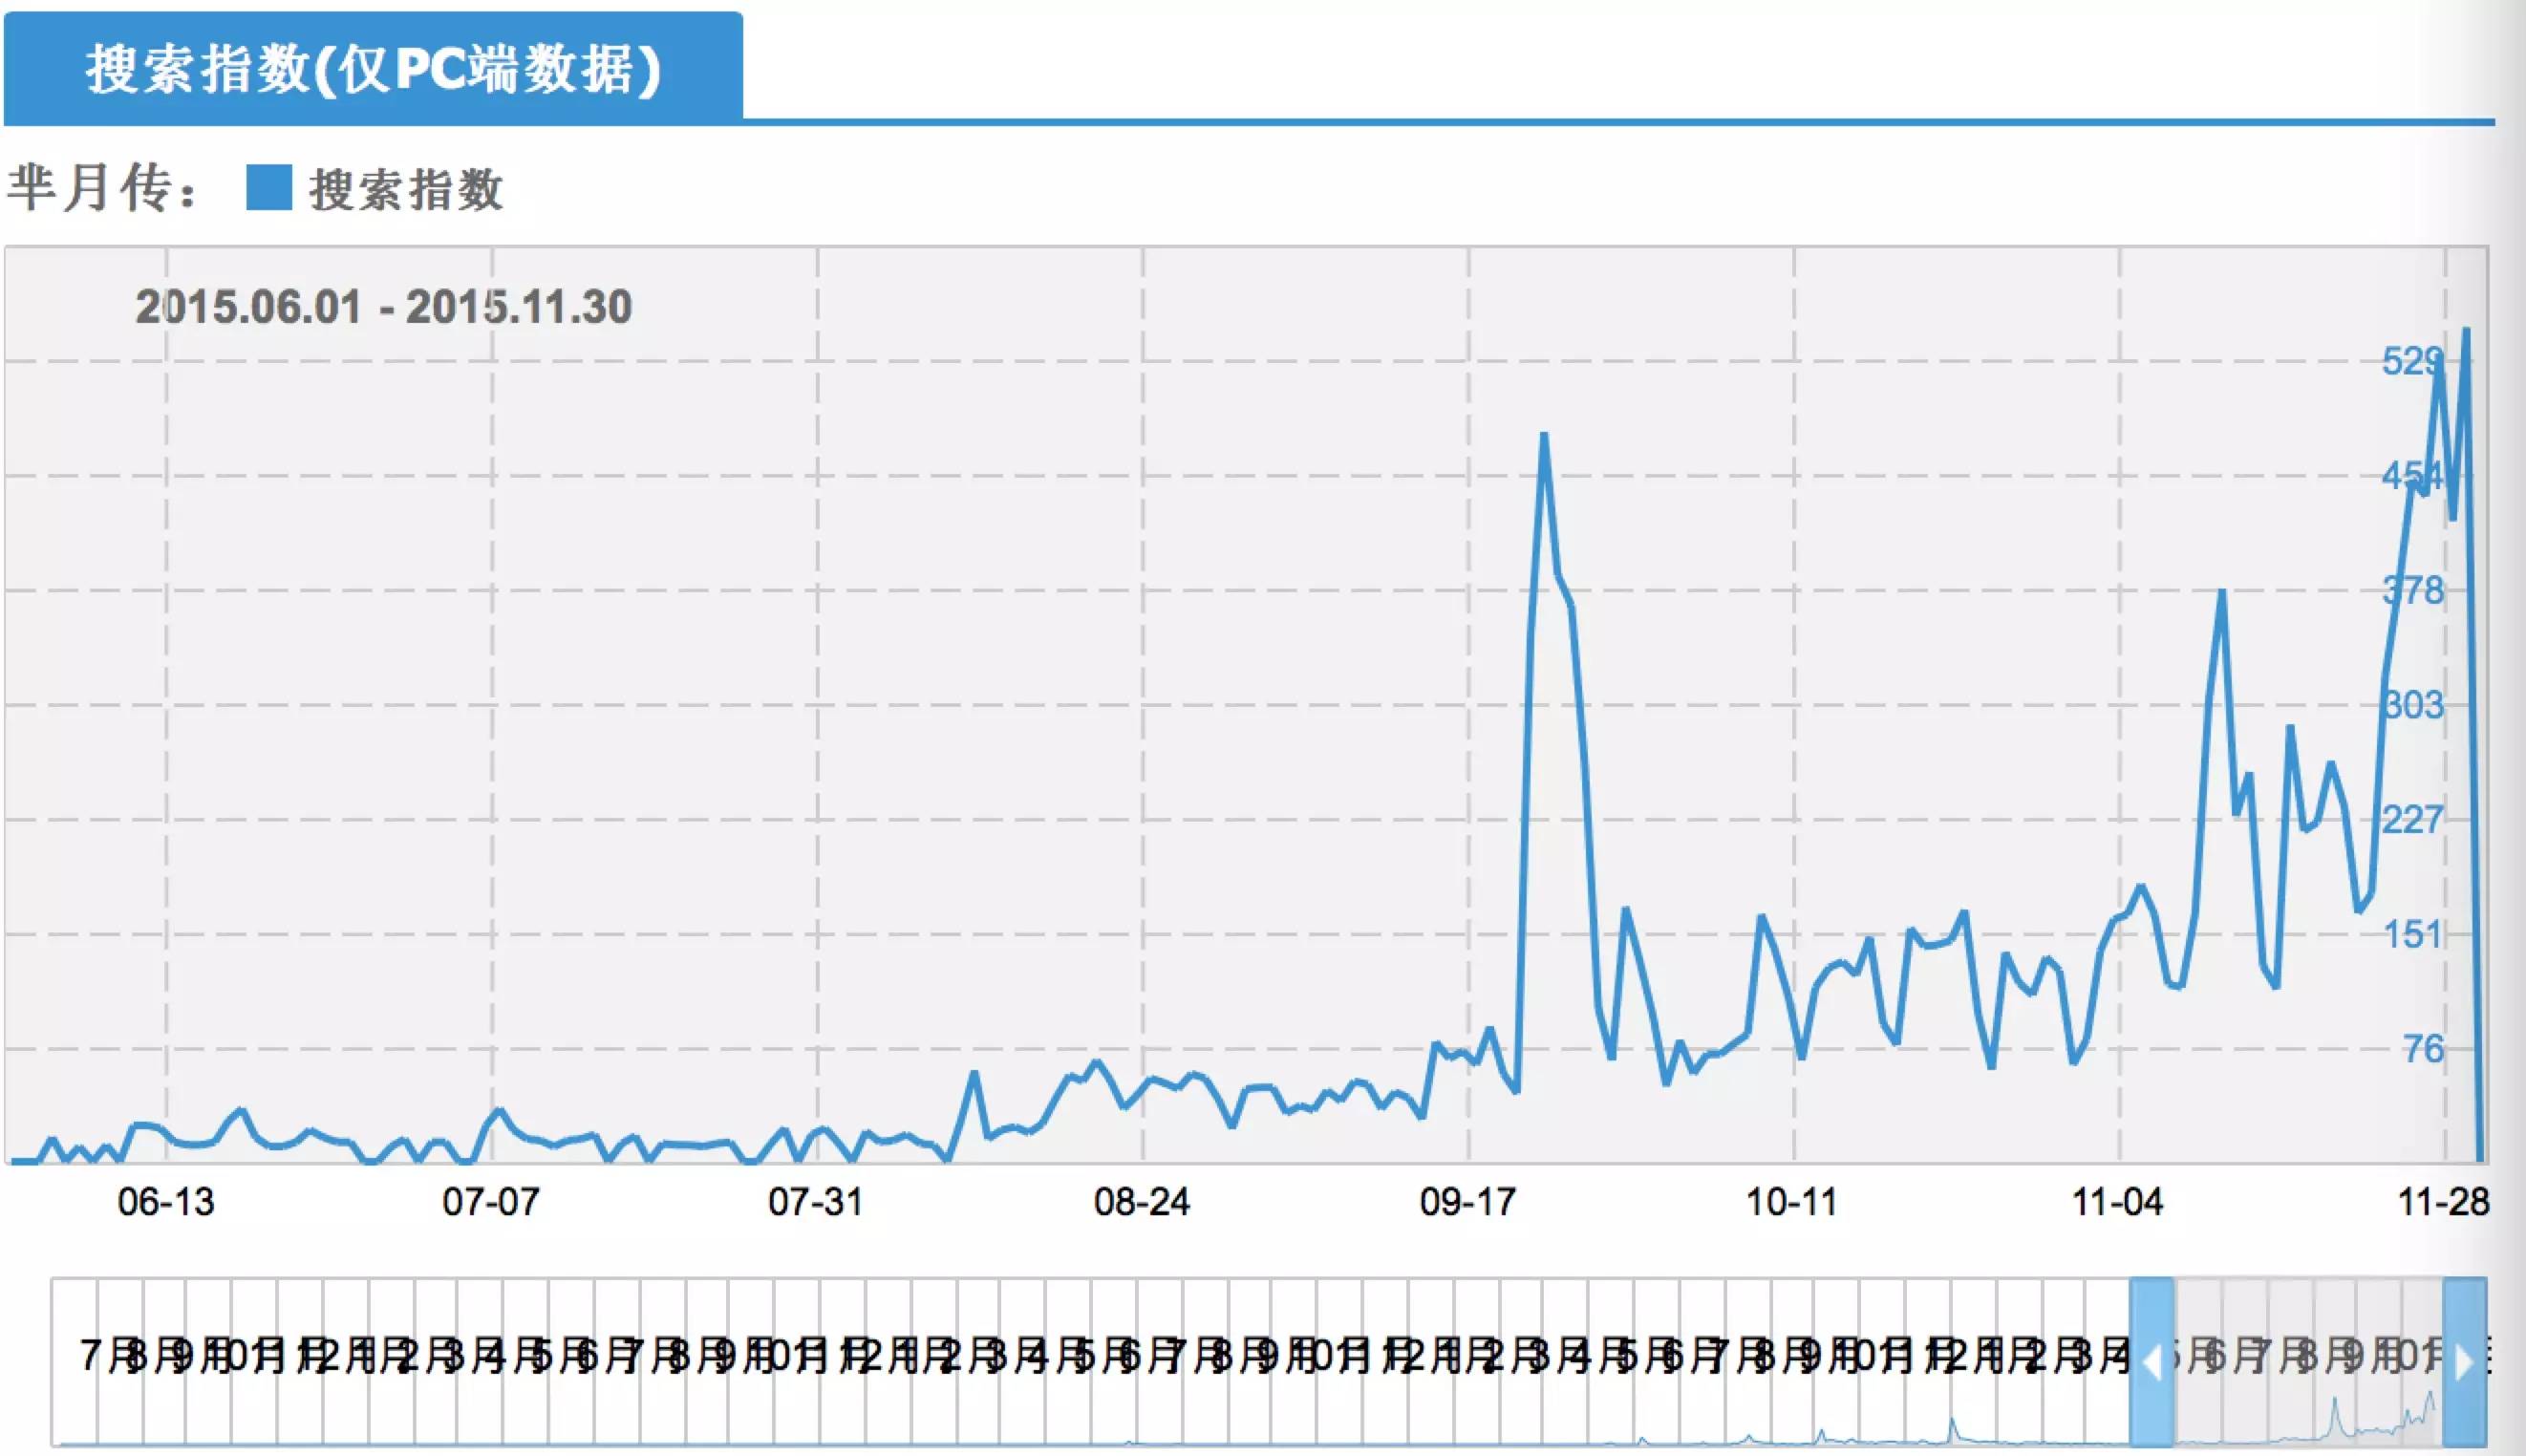2526x1456 pixels.
Task: Click the 2015.06.01 - 2015.11.30 date range text
Action: (x=383, y=306)
